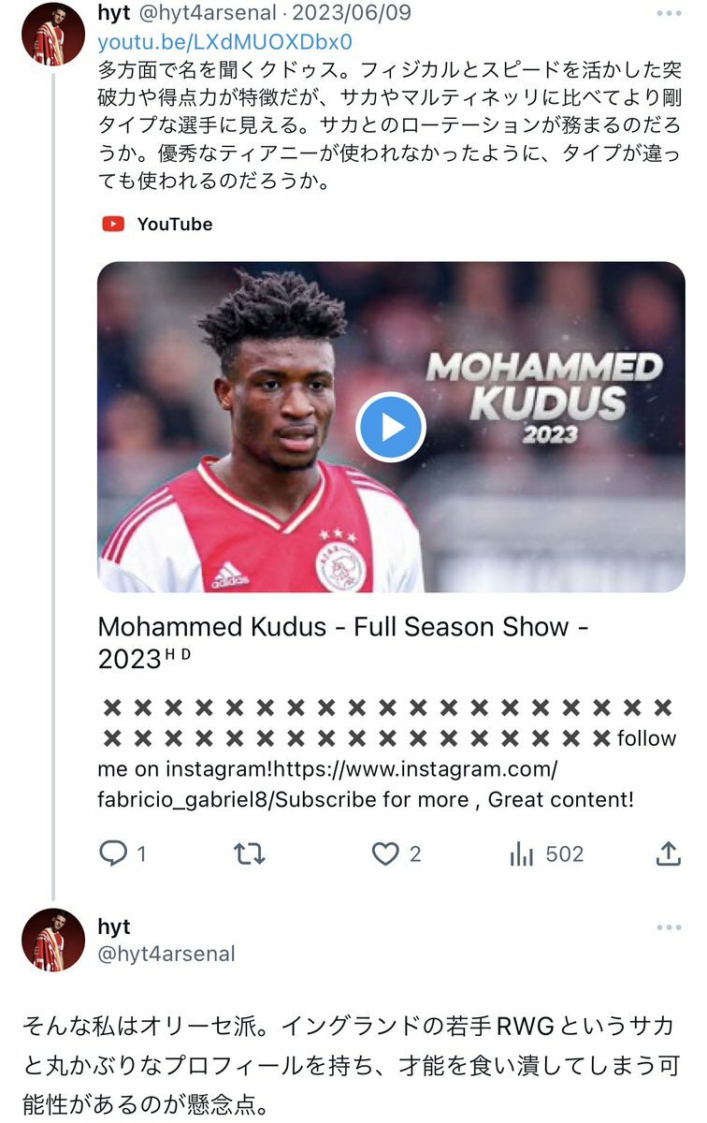Click the share icon under the tweet
This screenshot has height=1123, width=707.
coord(668,853)
